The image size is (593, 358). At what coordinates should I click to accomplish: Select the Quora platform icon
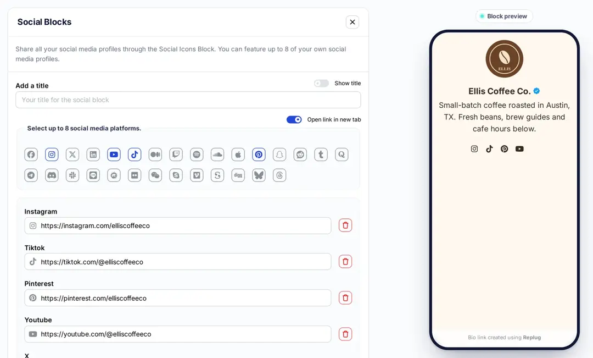342,155
